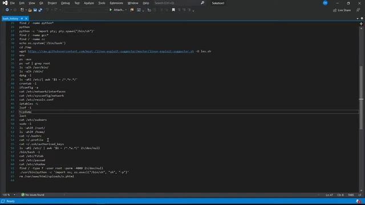Click the Find in Files toolbar icon
This screenshot has height=205, width=365.
pos(132,10)
